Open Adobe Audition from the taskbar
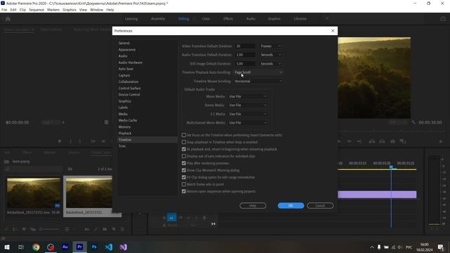 [x=65, y=247]
